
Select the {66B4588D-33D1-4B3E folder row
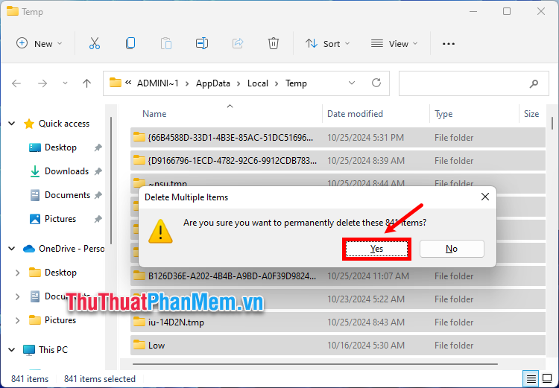pos(338,138)
